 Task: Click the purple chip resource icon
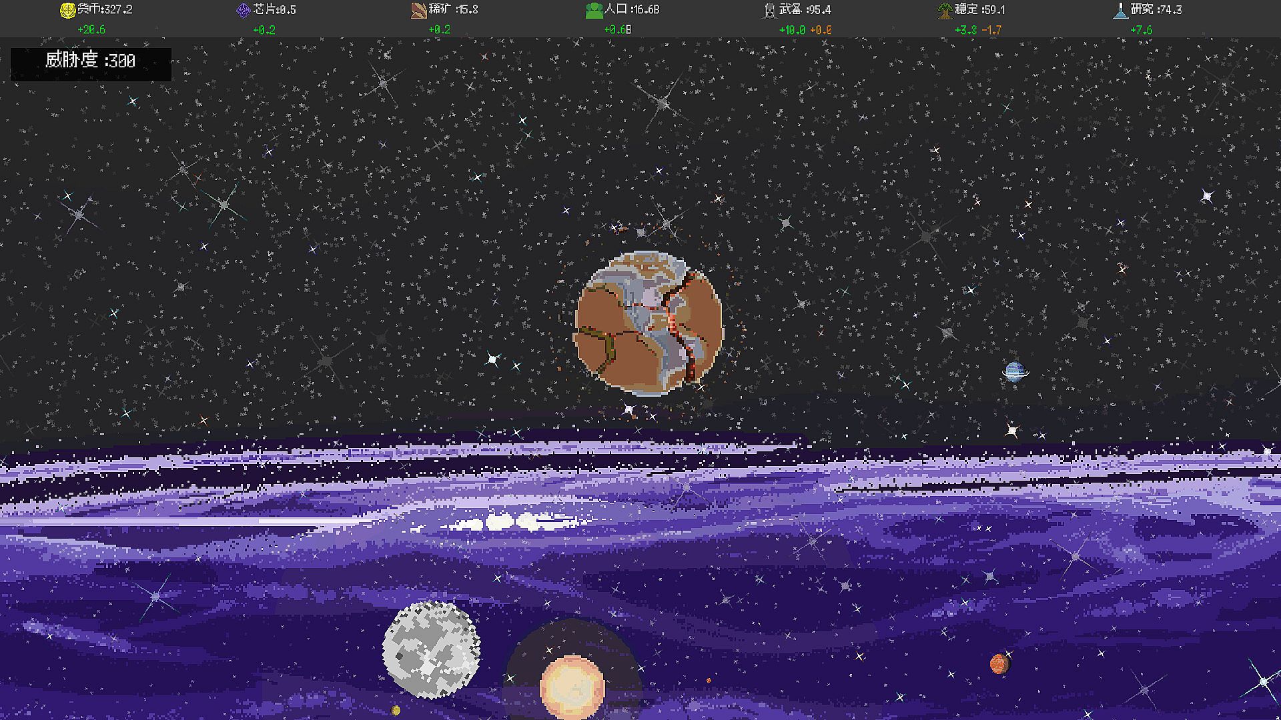pyautogui.click(x=243, y=10)
